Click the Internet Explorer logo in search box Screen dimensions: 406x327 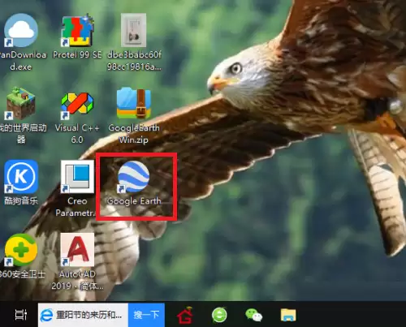[x=46, y=315]
